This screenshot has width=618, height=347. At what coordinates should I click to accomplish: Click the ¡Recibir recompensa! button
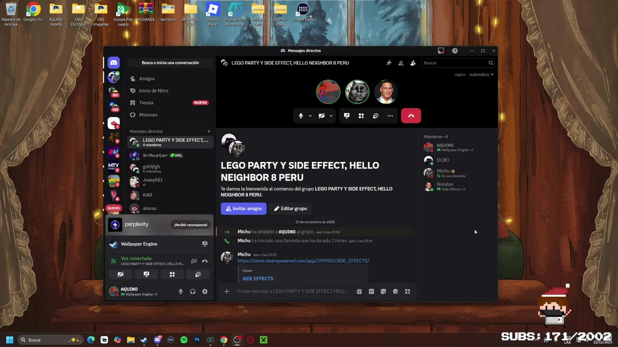point(191,225)
